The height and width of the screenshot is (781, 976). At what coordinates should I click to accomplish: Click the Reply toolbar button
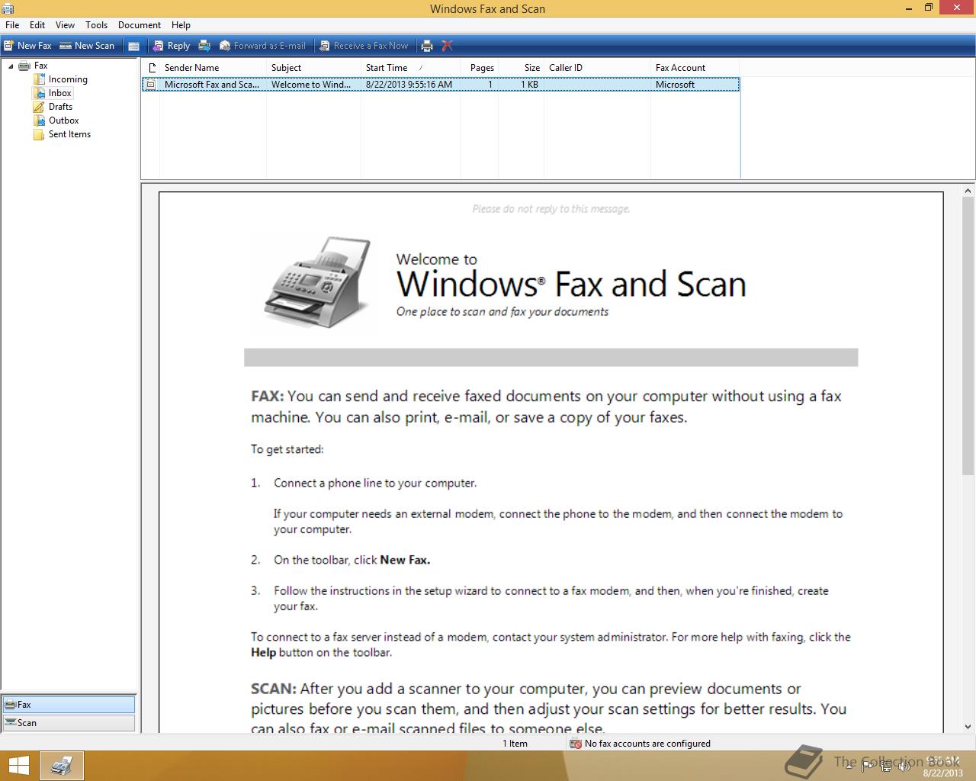(x=171, y=46)
